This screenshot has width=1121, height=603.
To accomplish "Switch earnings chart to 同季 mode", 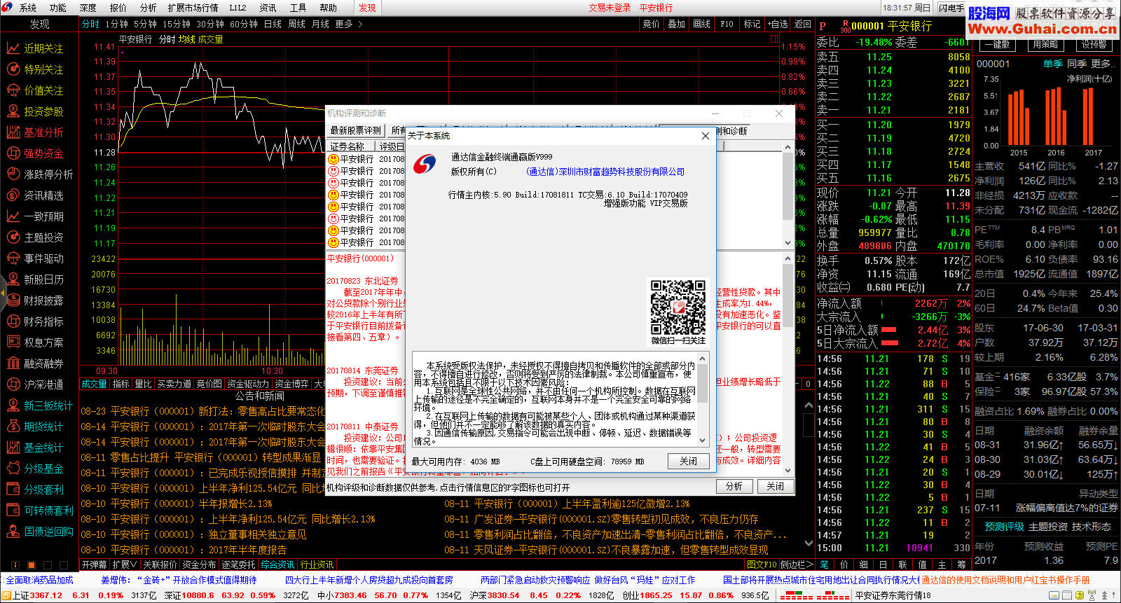I will coord(1076,64).
